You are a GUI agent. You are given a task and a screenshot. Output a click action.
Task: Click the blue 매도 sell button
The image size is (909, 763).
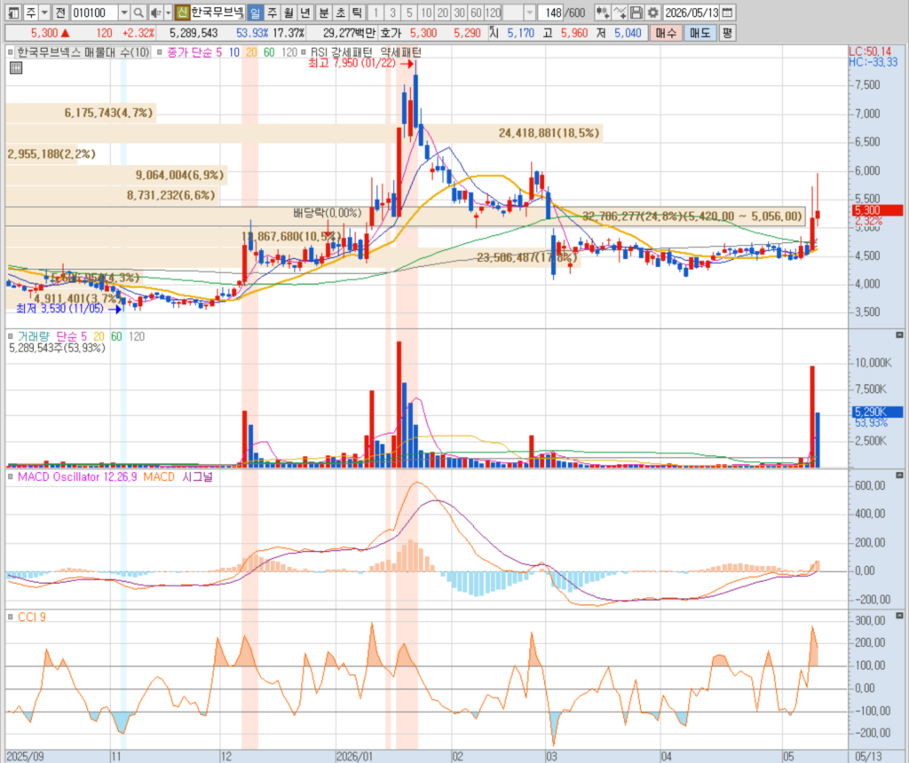pos(700,33)
